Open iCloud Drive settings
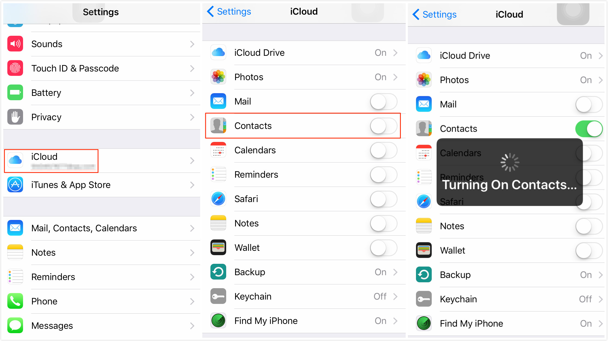The height and width of the screenshot is (341, 608). point(303,53)
